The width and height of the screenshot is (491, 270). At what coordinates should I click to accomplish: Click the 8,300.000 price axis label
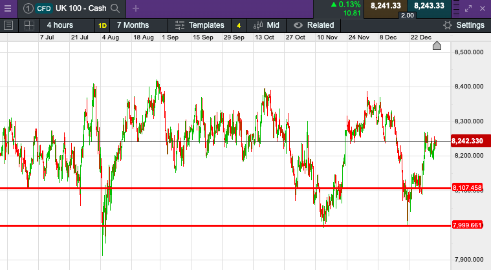point(469,121)
